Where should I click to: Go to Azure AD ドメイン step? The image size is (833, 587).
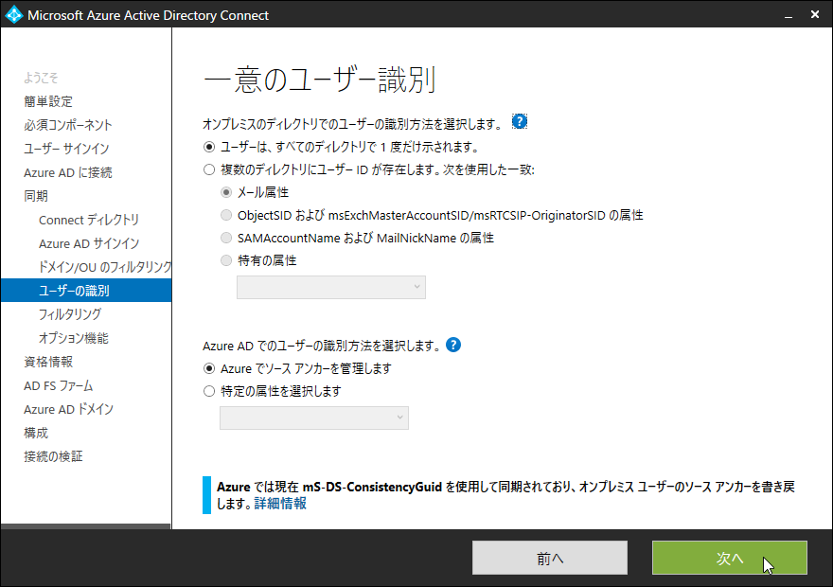click(x=68, y=409)
